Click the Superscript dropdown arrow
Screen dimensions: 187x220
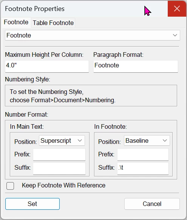(80, 140)
